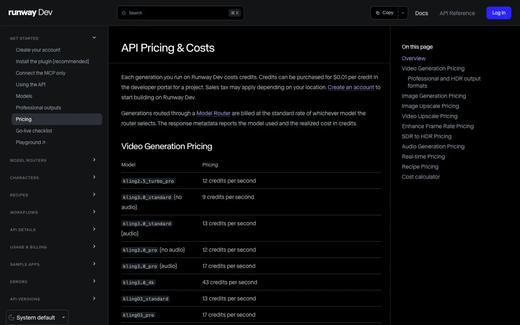Expand the Errors section
Image resolution: width=520 pixels, height=325 pixels.
coord(94,281)
